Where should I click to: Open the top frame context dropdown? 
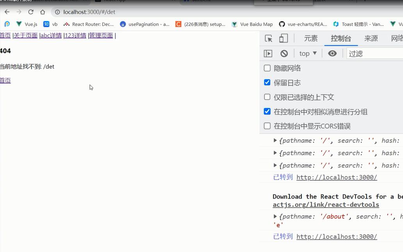[307, 53]
